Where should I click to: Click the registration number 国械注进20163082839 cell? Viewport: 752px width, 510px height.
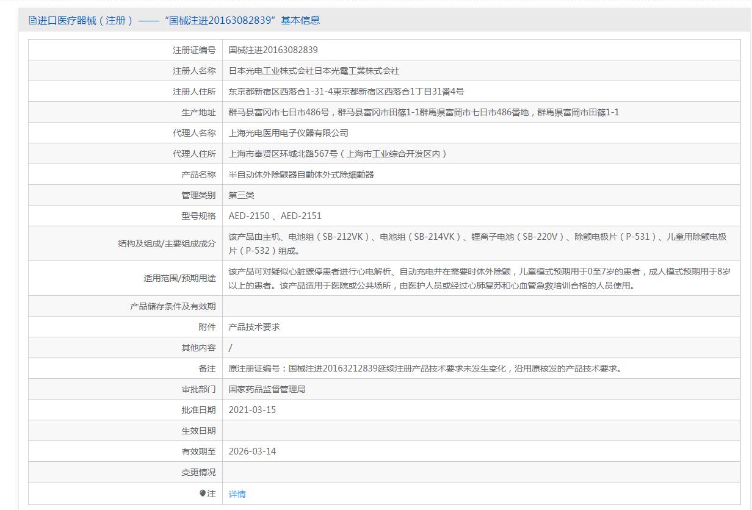[x=273, y=50]
